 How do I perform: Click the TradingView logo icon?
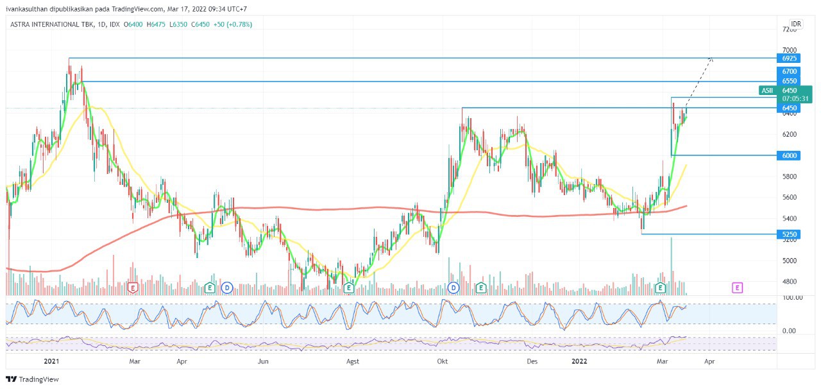pyautogui.click(x=12, y=379)
